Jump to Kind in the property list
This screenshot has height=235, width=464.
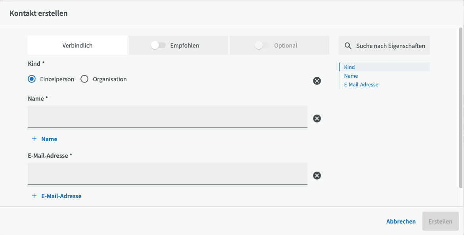[349, 67]
